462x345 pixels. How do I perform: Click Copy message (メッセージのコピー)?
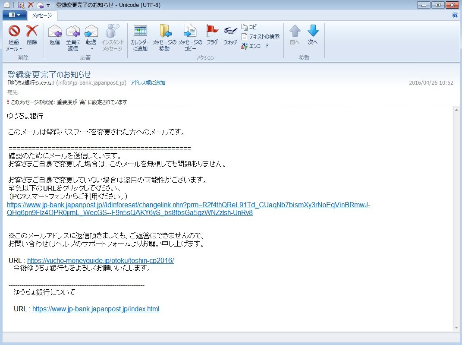click(x=190, y=38)
